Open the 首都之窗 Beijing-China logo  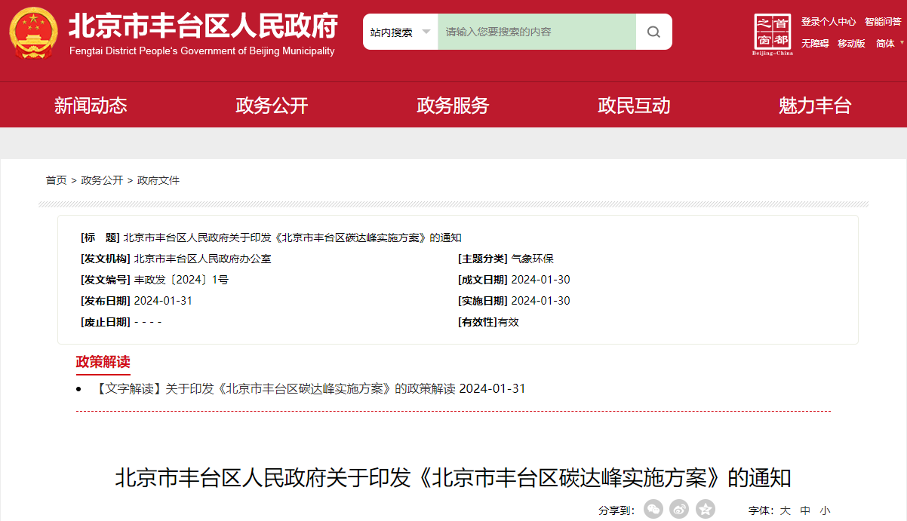coord(773,34)
